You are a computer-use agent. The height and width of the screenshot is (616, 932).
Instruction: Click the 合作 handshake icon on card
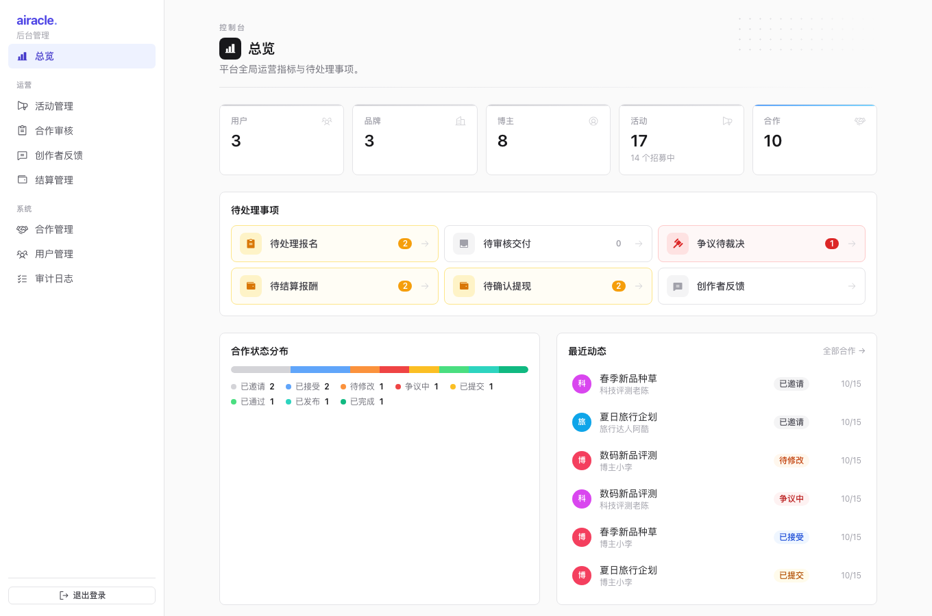tap(860, 121)
